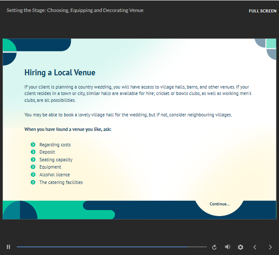Click the bold 'When you have found a venue' line
This screenshot has height=255, width=279.
pyautogui.click(x=68, y=129)
